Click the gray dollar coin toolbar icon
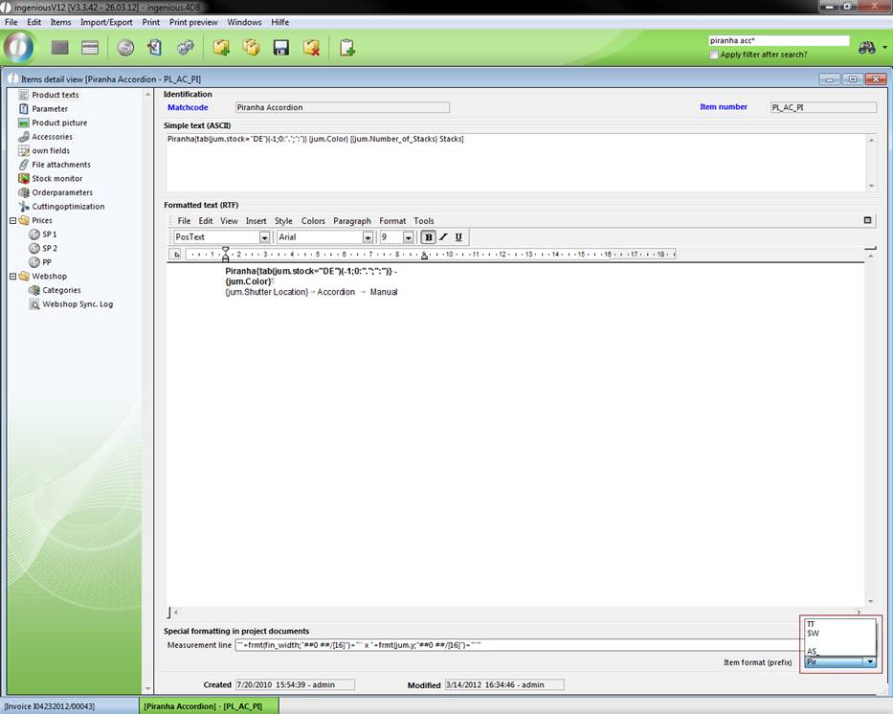The width and height of the screenshot is (893, 714). point(125,47)
